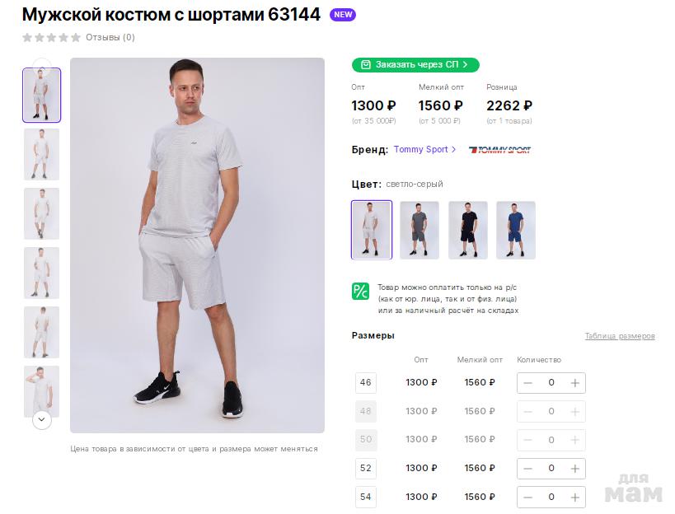Click the Tommy Sport brand logo

[499, 150]
